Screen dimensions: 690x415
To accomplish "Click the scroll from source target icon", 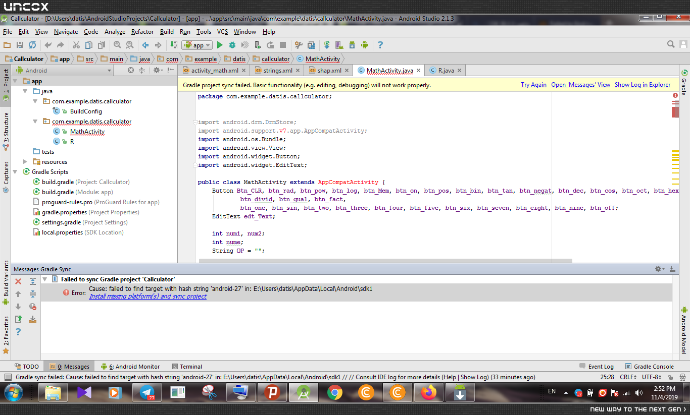I will pyautogui.click(x=131, y=71).
